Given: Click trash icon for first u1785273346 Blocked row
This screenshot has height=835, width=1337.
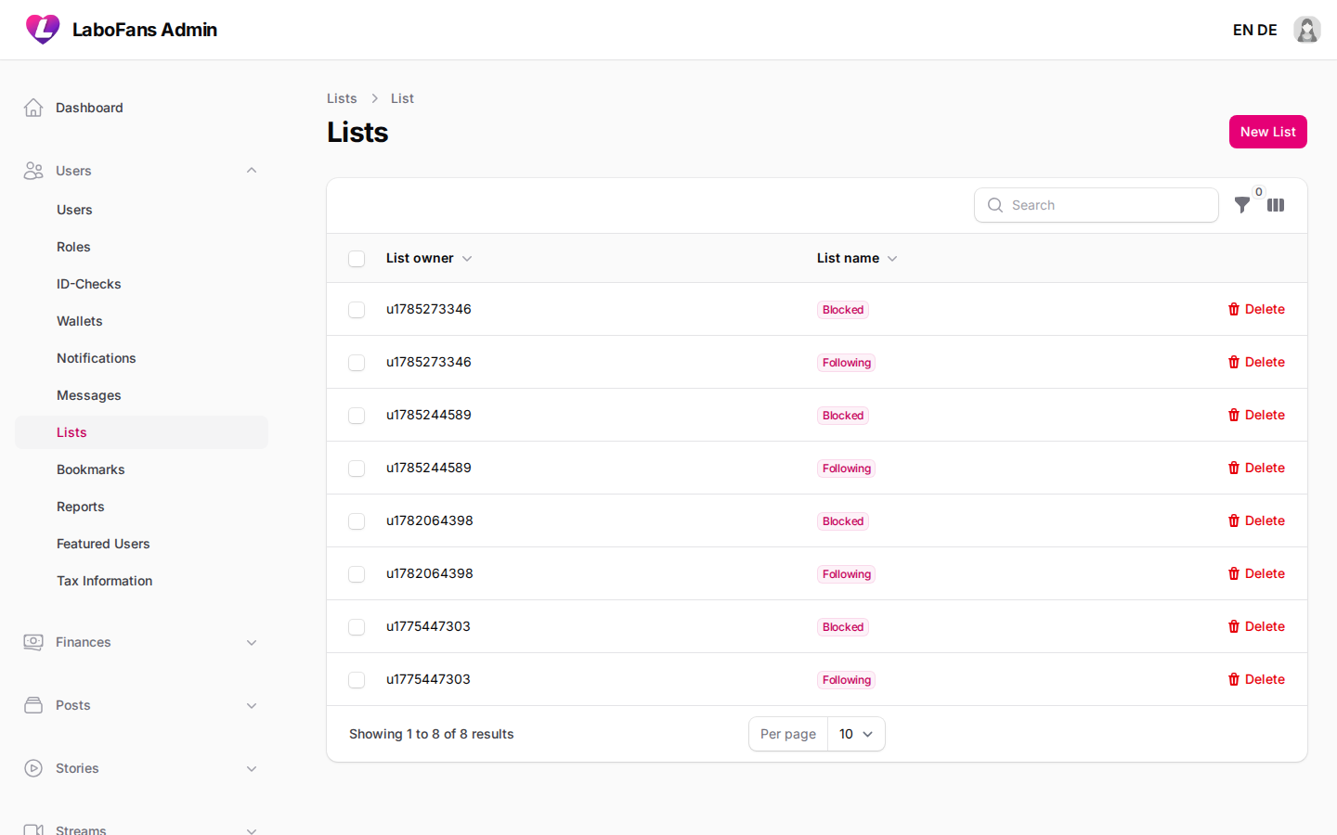Looking at the screenshot, I should [1234, 309].
